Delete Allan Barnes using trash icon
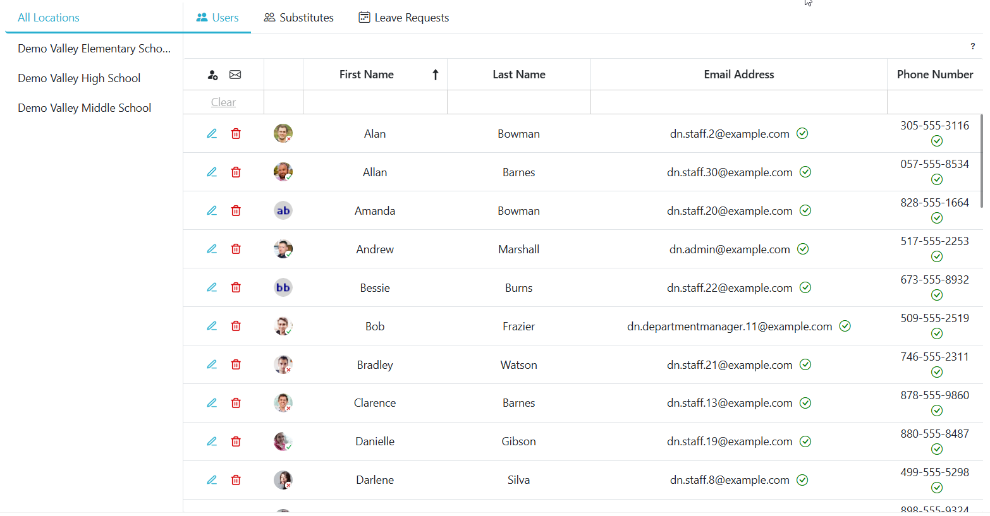Viewport: 990px width, 516px height. tap(236, 172)
